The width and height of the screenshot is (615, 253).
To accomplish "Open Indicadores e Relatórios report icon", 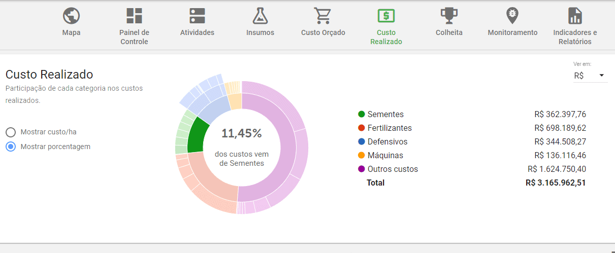I will point(575,16).
